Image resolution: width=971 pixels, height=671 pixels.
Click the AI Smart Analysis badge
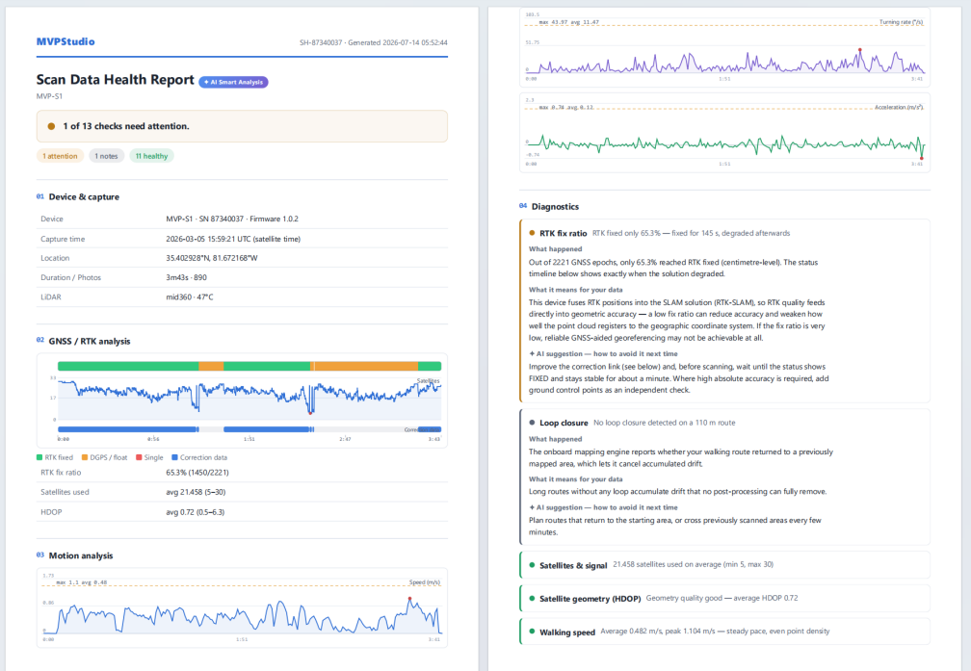(233, 82)
